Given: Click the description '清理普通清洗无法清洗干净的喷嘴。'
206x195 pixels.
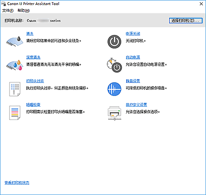Looking at the screenshot, I should point(54,65).
